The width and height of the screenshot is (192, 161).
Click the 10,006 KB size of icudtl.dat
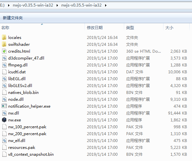point(178,72)
